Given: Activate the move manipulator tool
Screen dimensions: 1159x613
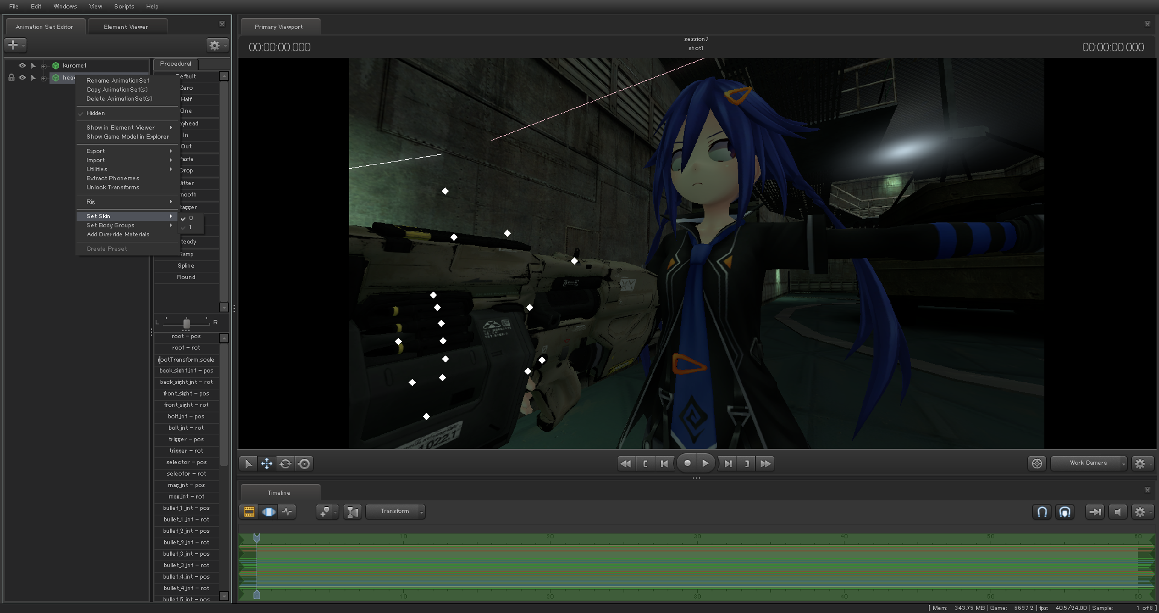Looking at the screenshot, I should pyautogui.click(x=266, y=464).
